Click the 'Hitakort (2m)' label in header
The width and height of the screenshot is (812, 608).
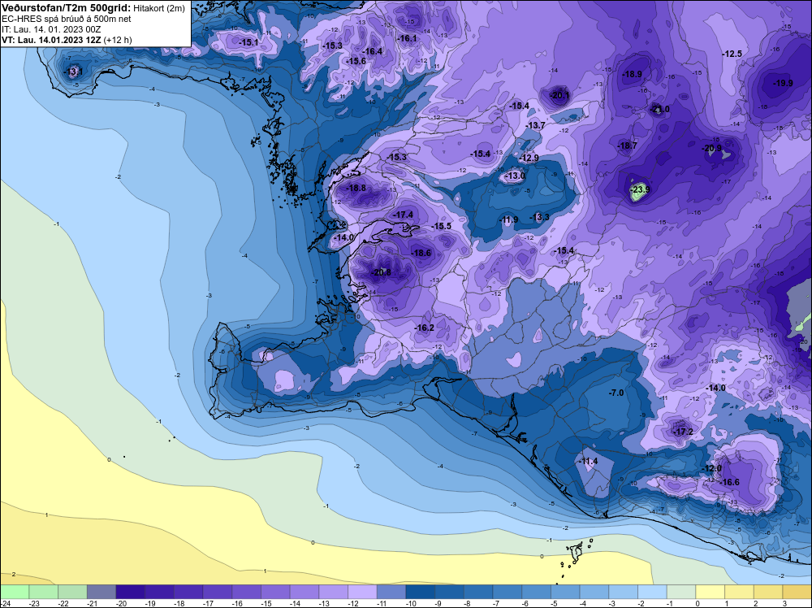[x=159, y=8]
